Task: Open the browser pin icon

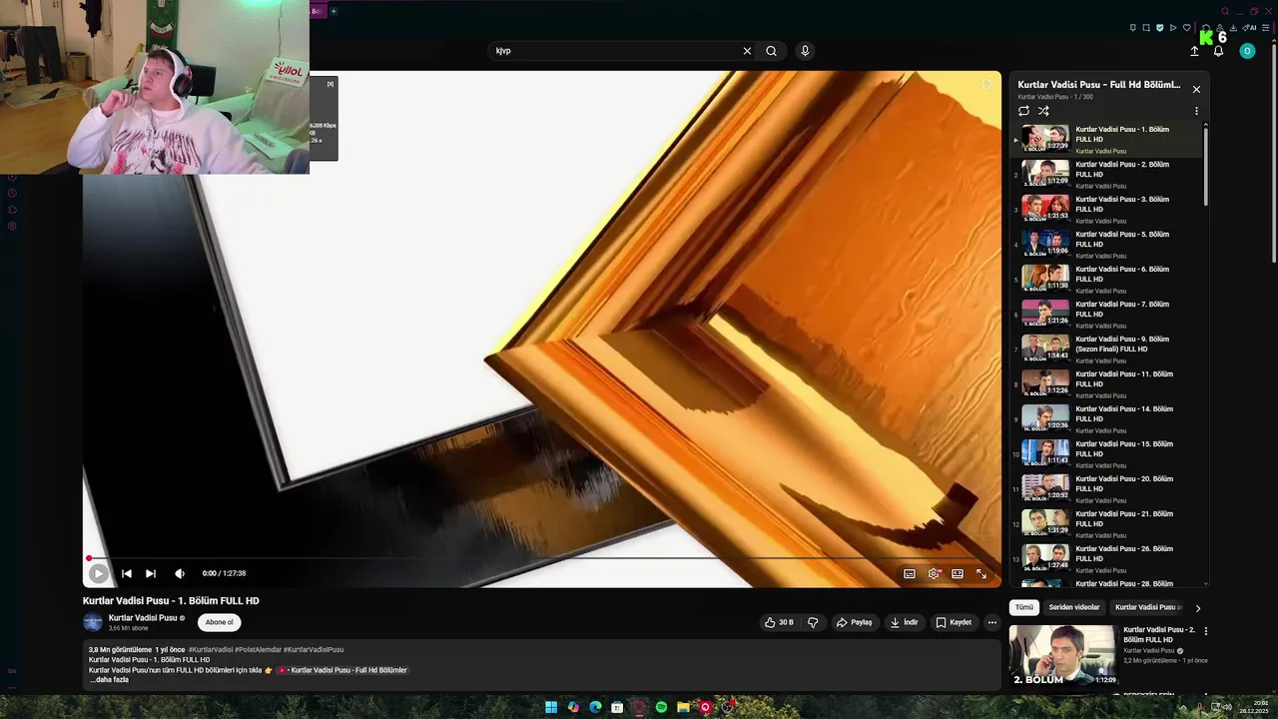Action: click(1133, 28)
